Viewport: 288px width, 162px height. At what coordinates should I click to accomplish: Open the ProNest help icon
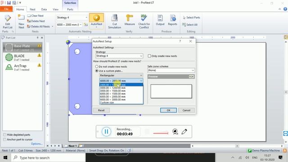click(x=285, y=9)
